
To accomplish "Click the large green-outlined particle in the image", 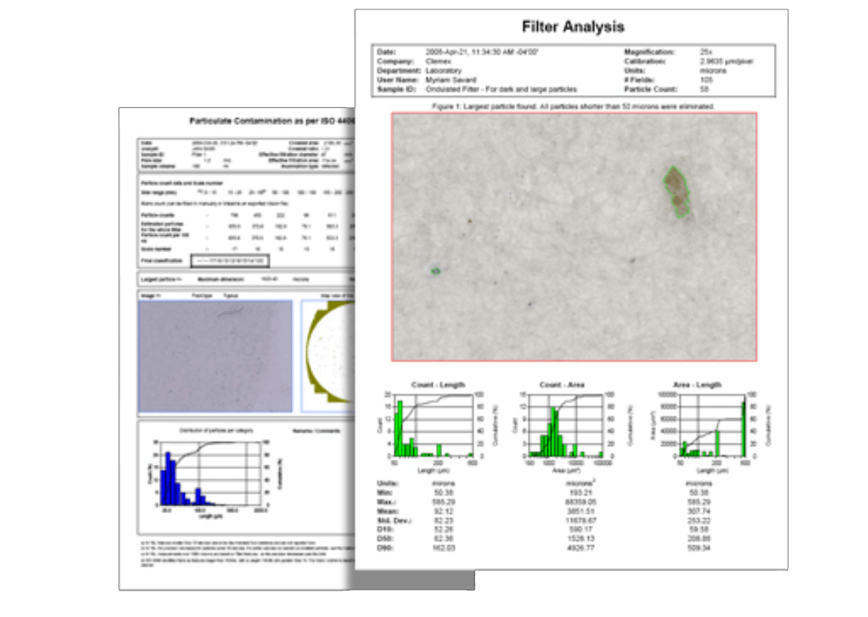I will 677,191.
